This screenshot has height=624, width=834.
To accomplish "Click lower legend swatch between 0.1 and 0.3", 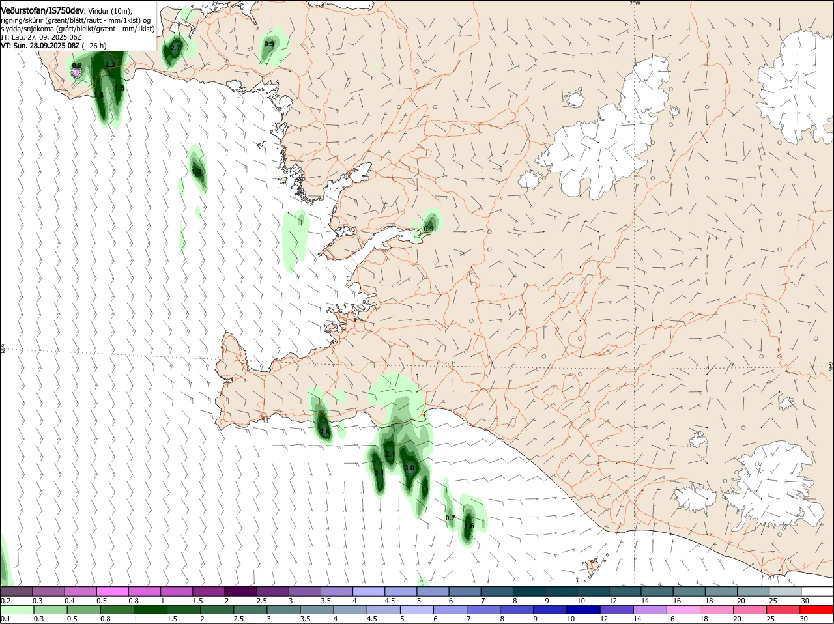I will pyautogui.click(x=16, y=610).
